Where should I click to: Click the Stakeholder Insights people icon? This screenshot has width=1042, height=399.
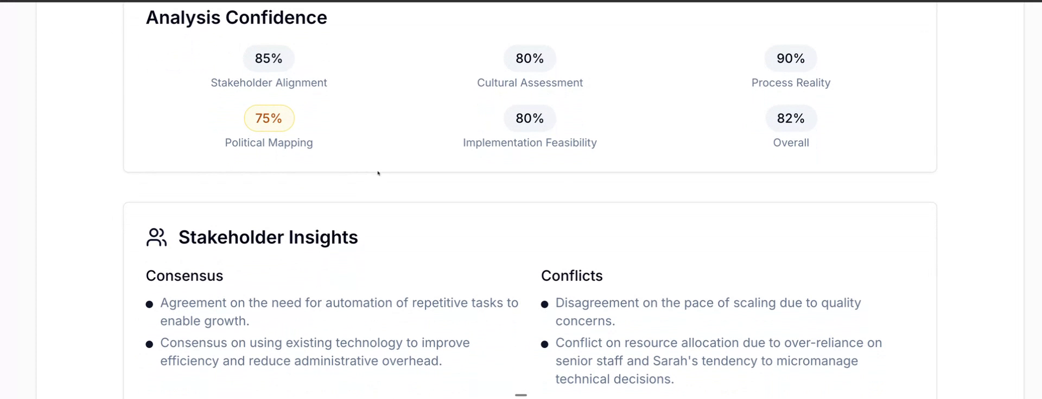pyautogui.click(x=156, y=237)
